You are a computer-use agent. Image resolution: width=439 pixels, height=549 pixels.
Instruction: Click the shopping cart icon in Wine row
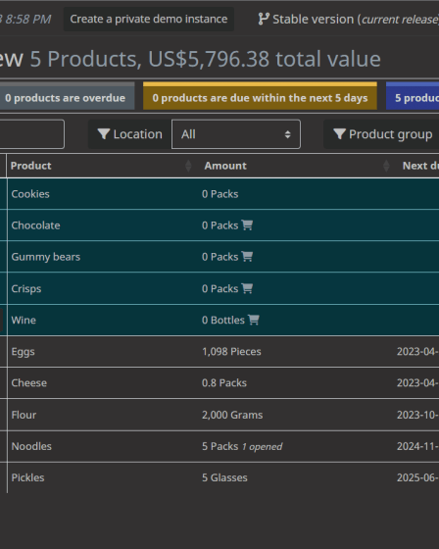click(x=254, y=320)
